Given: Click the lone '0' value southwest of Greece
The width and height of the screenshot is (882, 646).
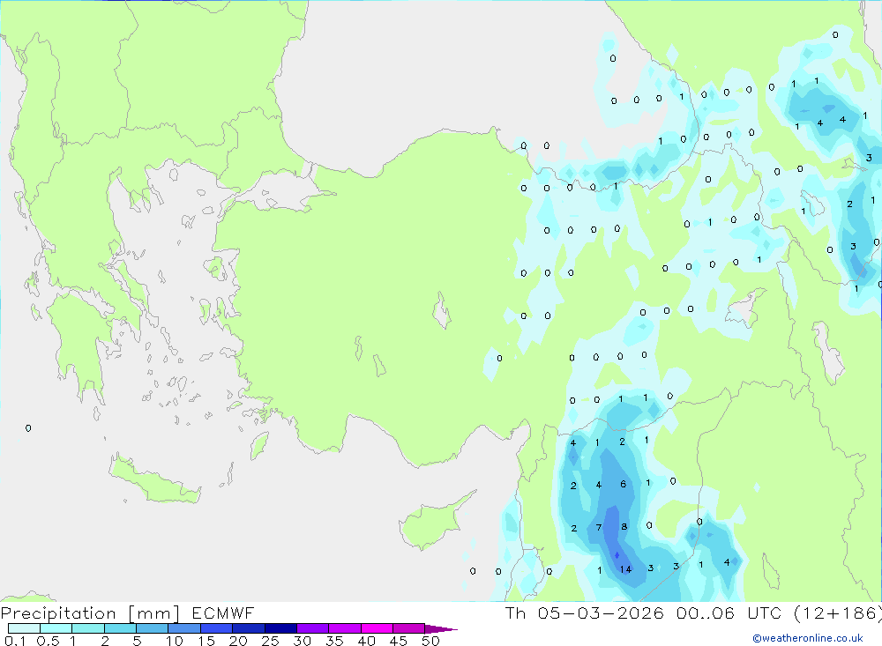Looking at the screenshot, I should coord(28,428).
